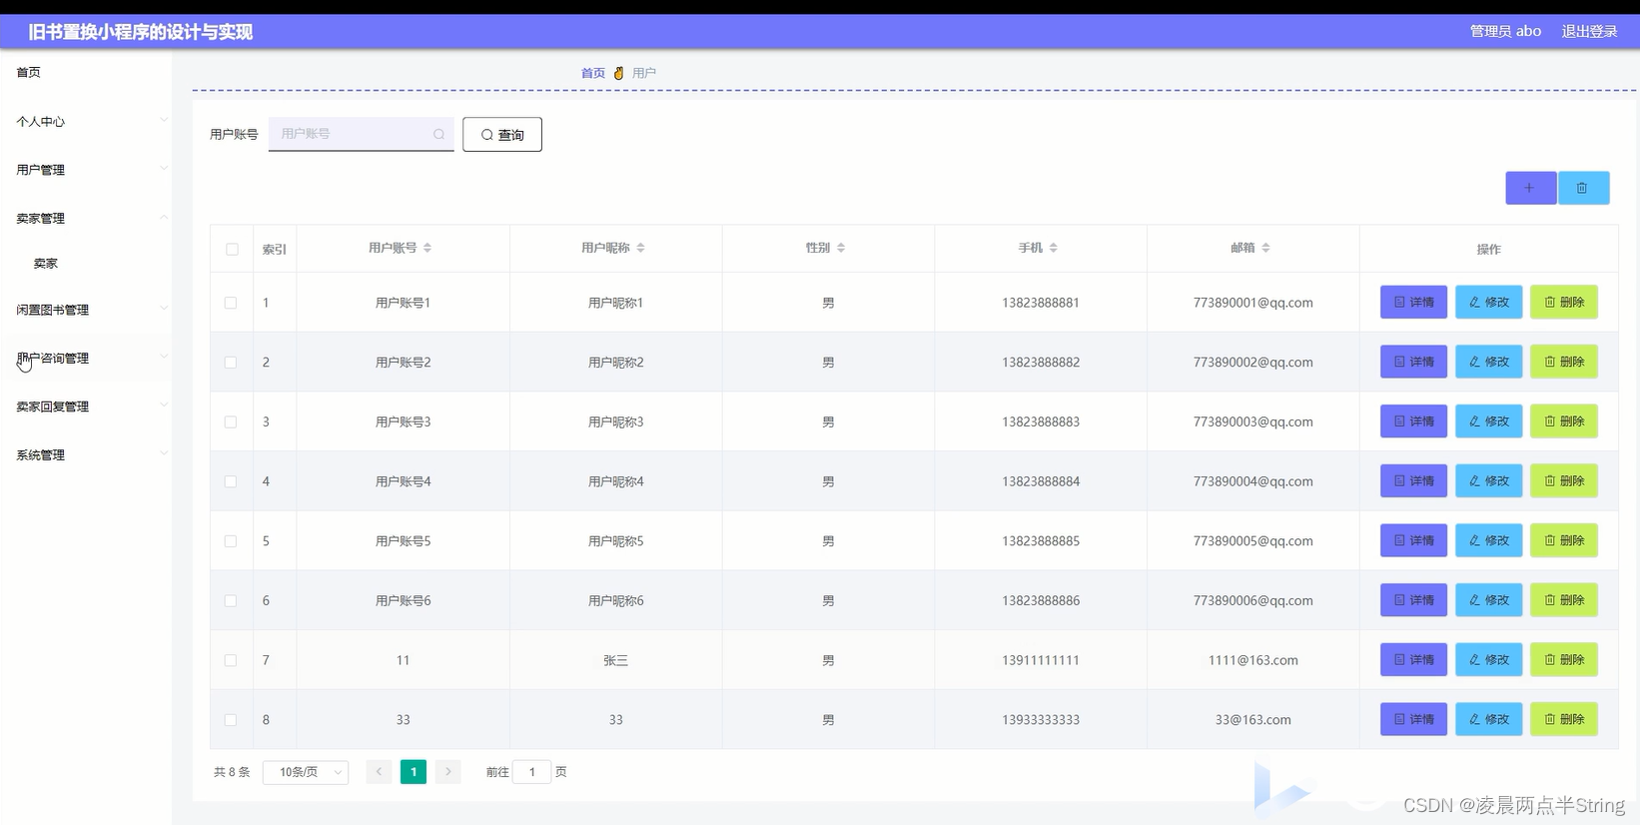This screenshot has width=1640, height=825.
Task: Select 用户管理 in the sidebar
Action: (x=41, y=170)
